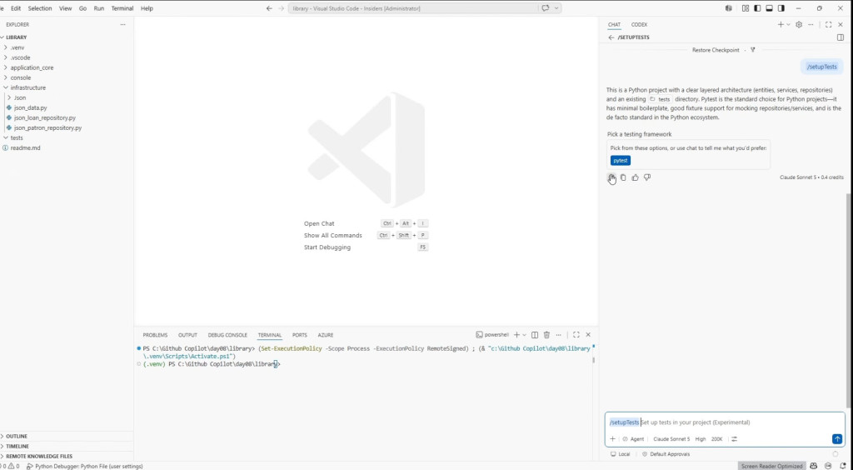Screen dimensions: 853x470
Task: Launch a new terminal with the plus icon
Action: tap(516, 335)
